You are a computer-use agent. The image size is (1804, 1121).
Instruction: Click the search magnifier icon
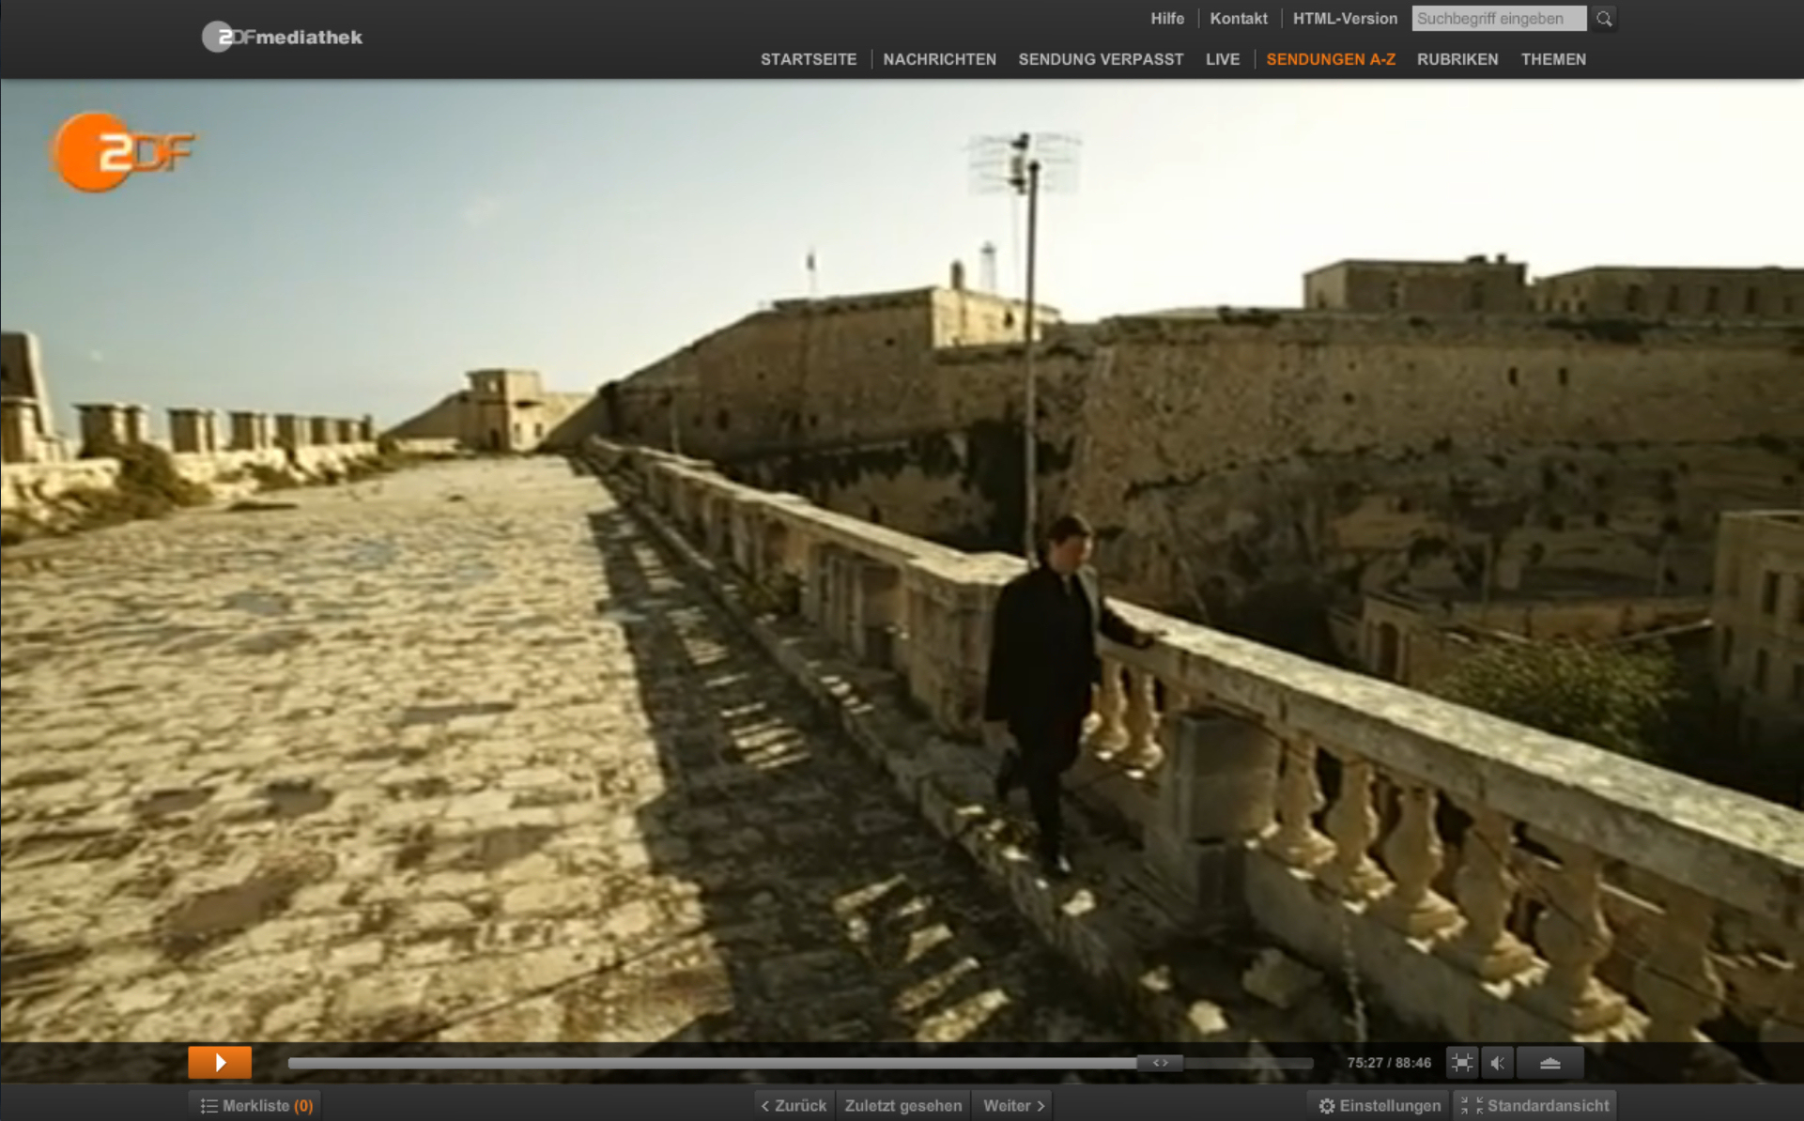[x=1604, y=19]
